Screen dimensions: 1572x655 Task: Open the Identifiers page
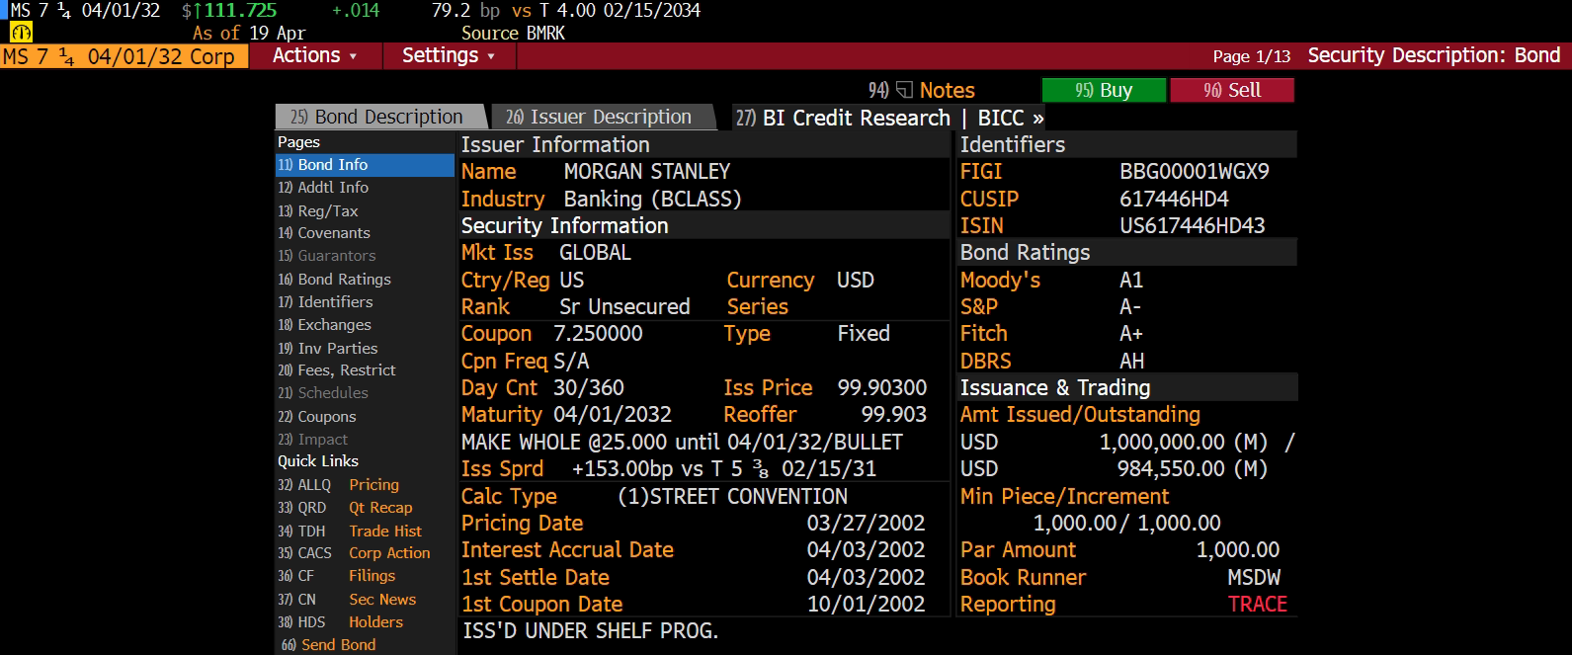365,302
